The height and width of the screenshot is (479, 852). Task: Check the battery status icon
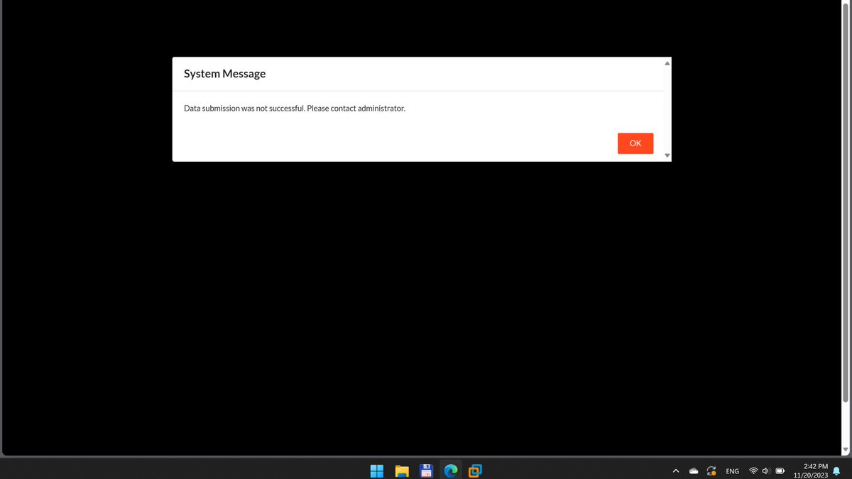(x=780, y=470)
